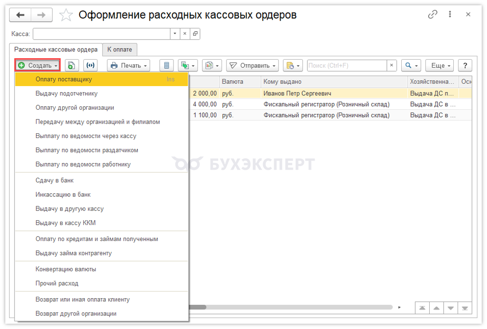Click the copy document icon next to Создать
The image size is (487, 329).
point(71,65)
